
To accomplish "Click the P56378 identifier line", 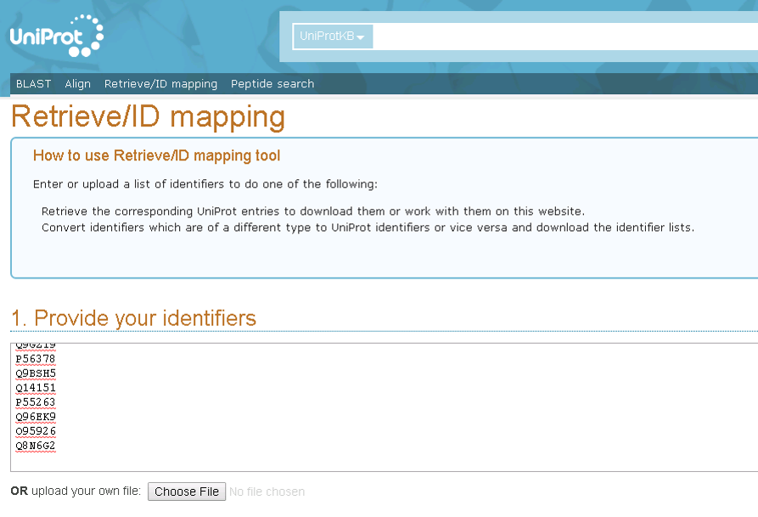I will click(x=36, y=359).
